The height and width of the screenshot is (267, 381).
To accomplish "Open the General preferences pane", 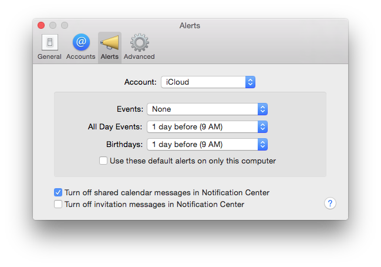I will tap(49, 47).
